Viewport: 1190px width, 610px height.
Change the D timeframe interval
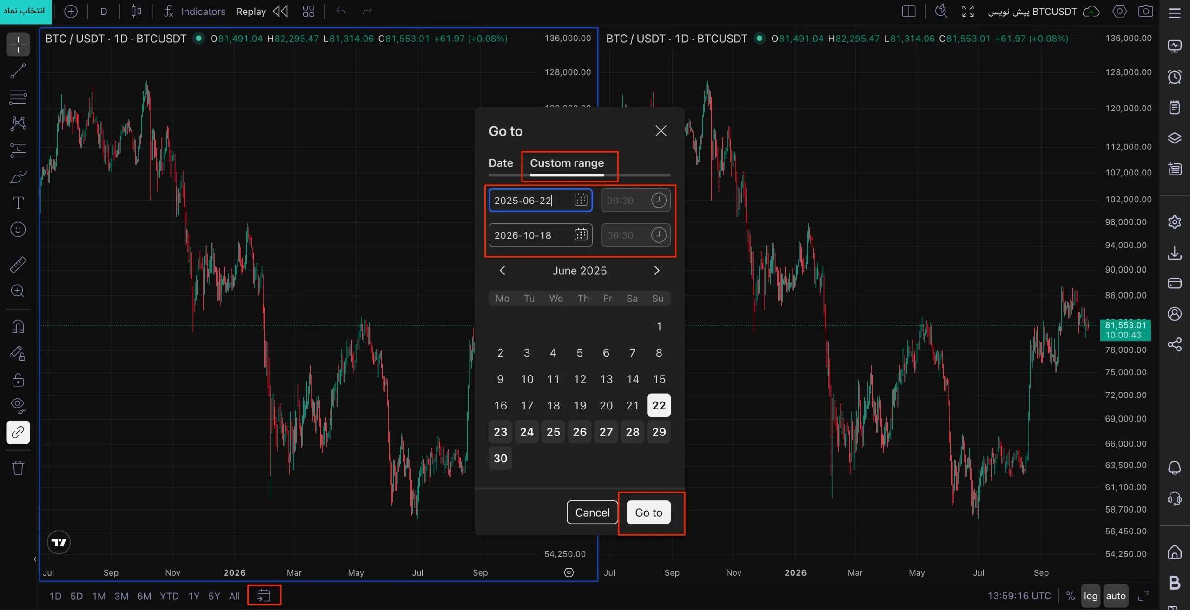[x=104, y=11]
